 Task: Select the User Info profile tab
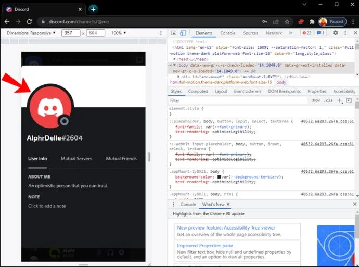pos(37,159)
